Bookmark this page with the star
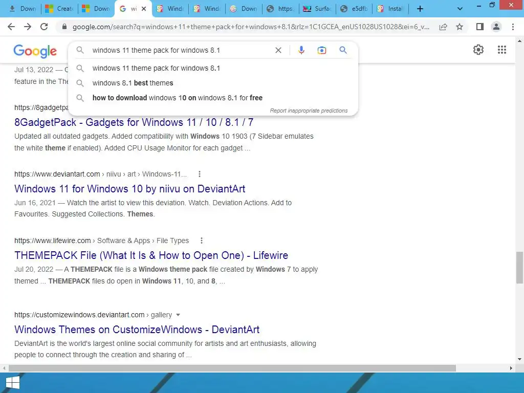This screenshot has height=393, width=524. click(x=460, y=27)
